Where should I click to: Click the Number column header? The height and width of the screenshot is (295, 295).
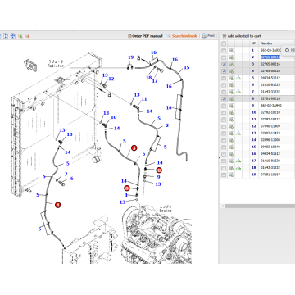[266, 43]
